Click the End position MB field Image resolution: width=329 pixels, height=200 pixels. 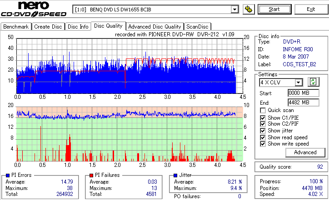[x=304, y=102]
